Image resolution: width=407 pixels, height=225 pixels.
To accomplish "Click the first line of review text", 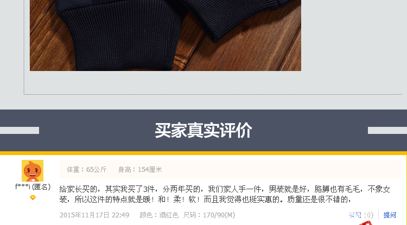I will click(225, 189).
